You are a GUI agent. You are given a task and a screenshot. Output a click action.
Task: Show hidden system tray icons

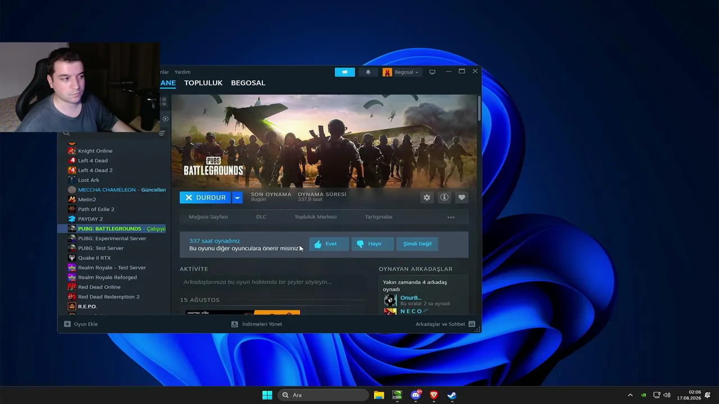[x=630, y=395]
